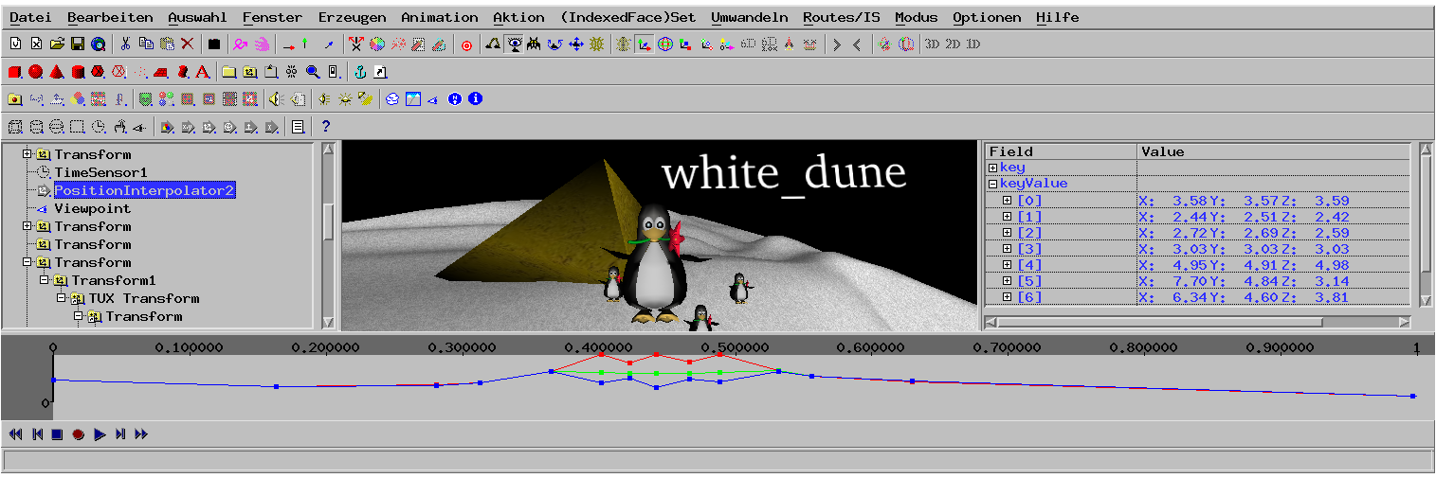The height and width of the screenshot is (478, 1436).
Task: Click the scene tree vertical scrollbar thumb
Action: click(328, 221)
